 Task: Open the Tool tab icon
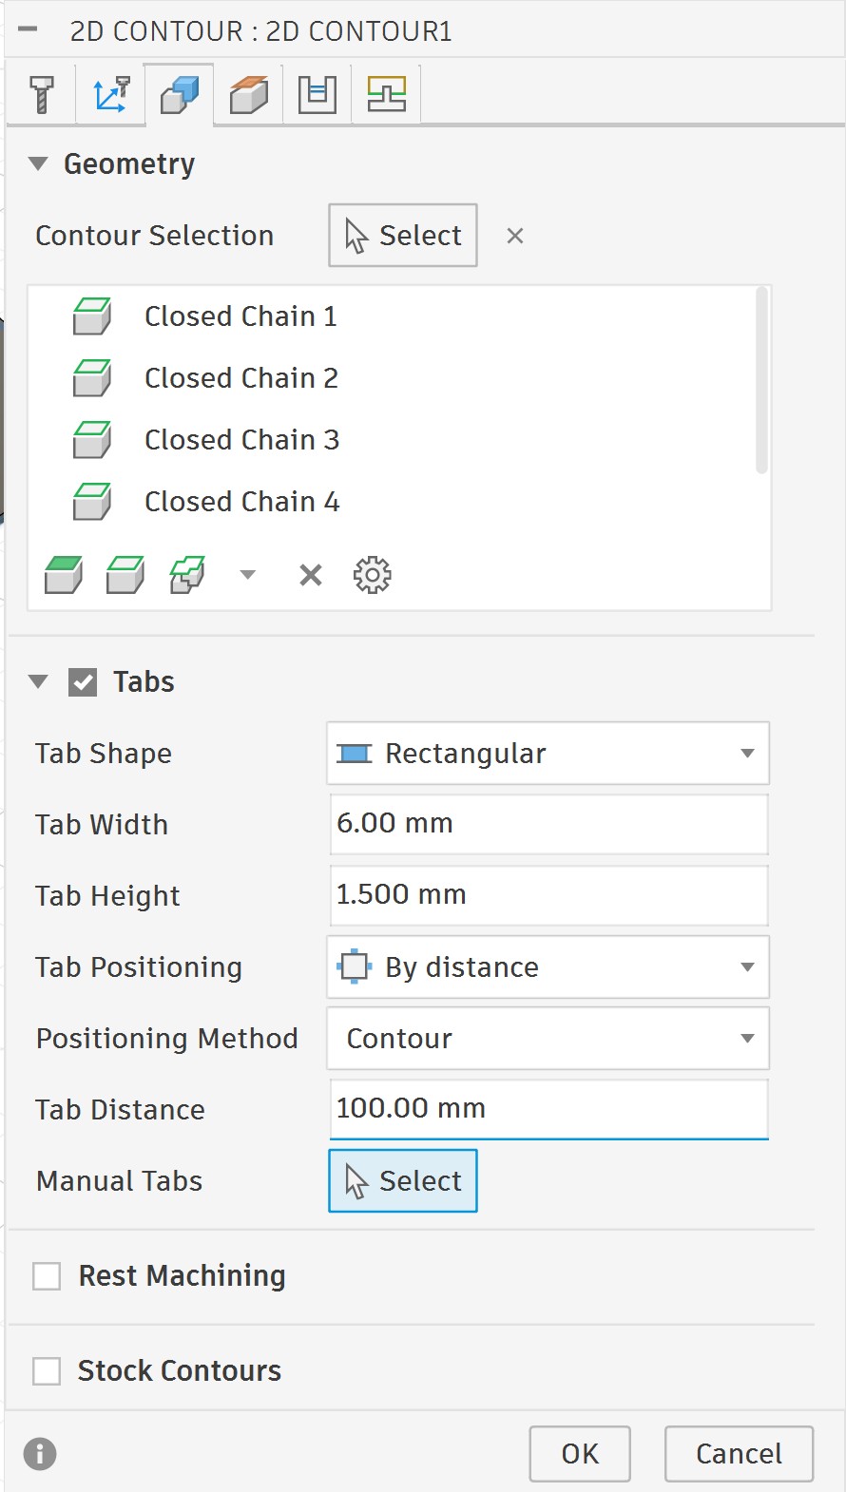(42, 94)
